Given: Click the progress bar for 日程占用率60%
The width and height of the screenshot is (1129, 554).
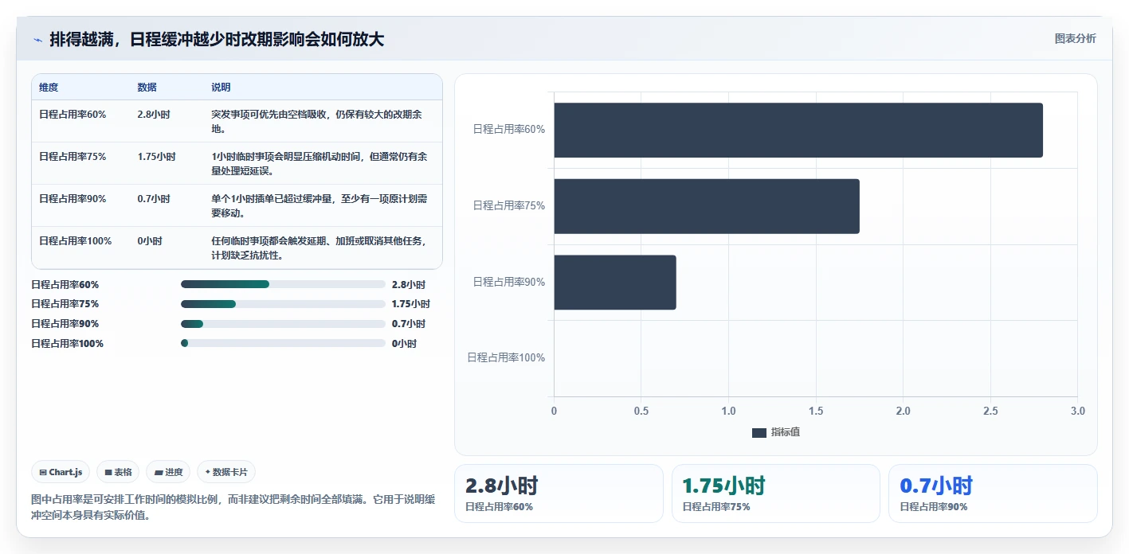Looking at the screenshot, I should pos(283,284).
